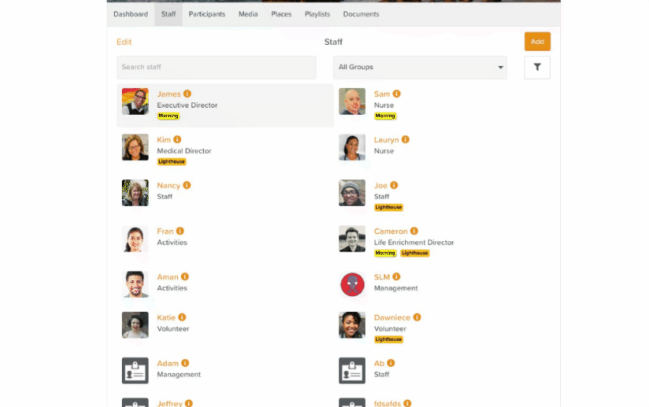Click the "Medical Director" title text

click(184, 151)
